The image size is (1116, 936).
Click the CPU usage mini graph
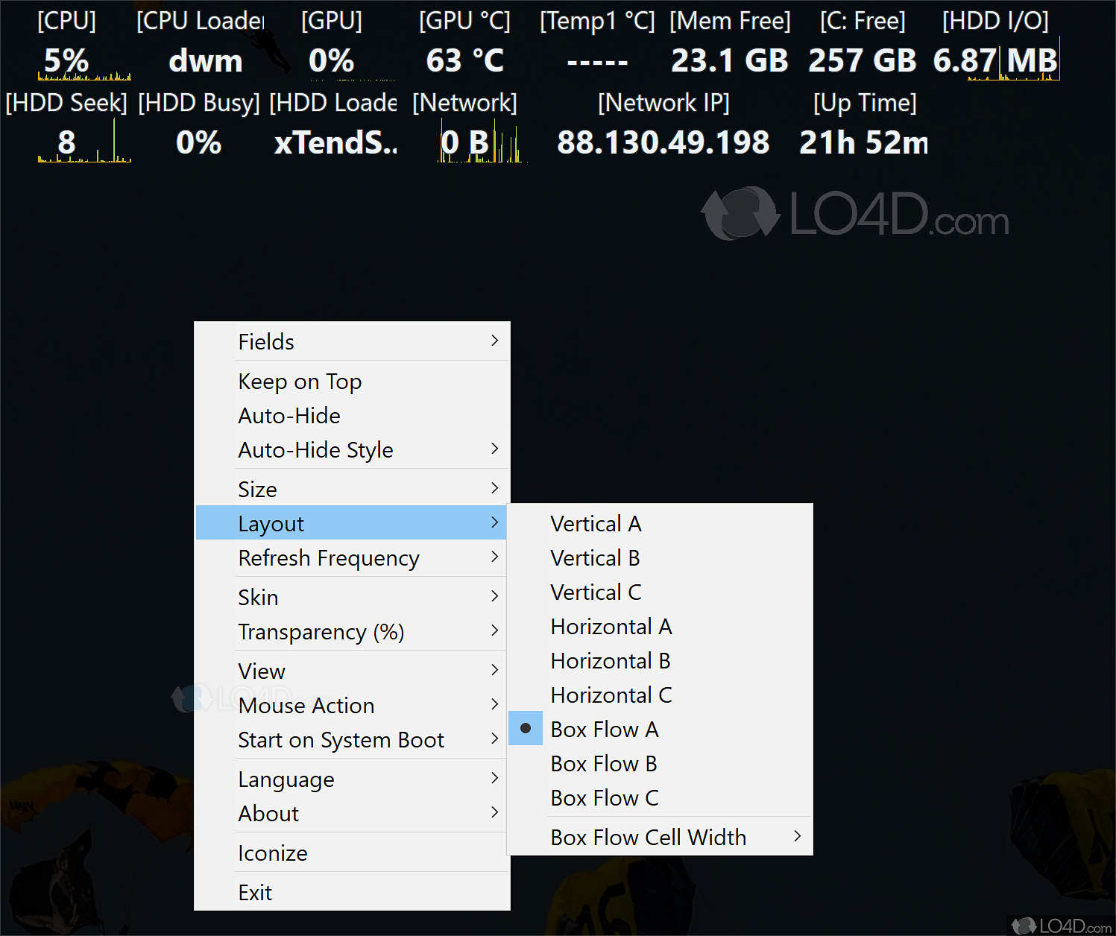[84, 75]
